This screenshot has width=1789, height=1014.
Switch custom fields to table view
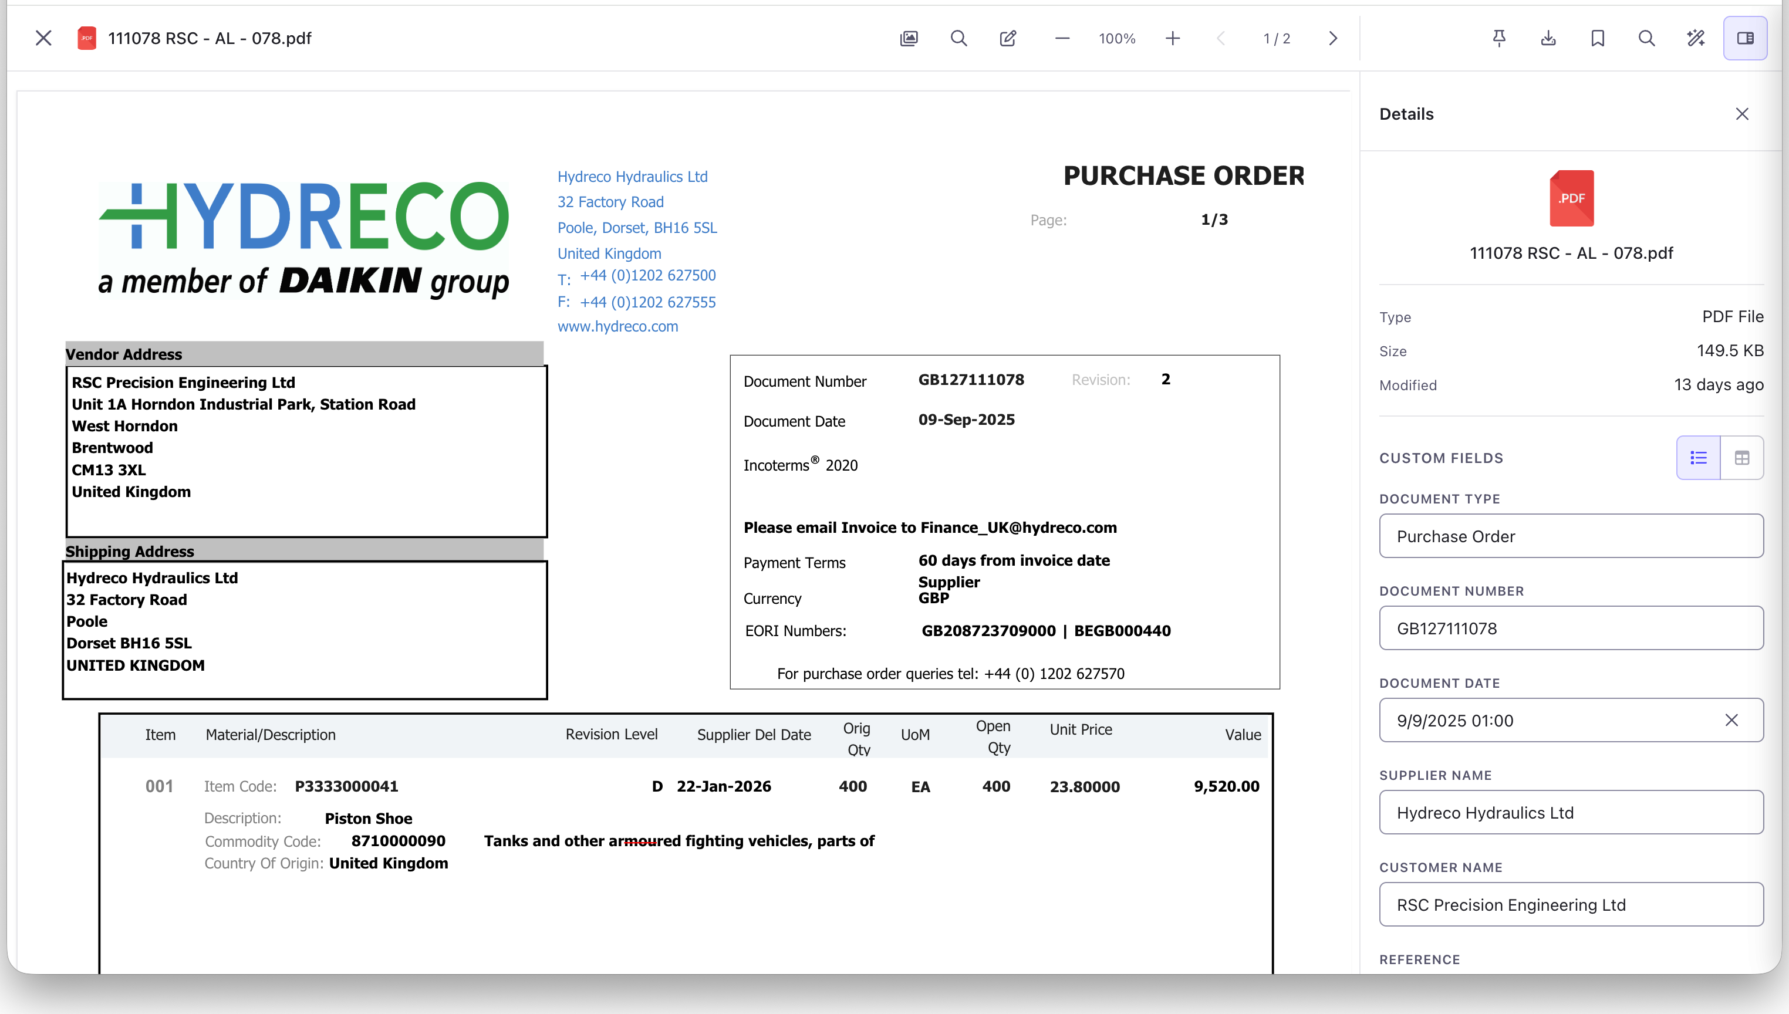point(1743,458)
